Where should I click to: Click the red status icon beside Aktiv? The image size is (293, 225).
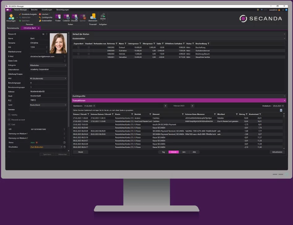click(x=37, y=142)
